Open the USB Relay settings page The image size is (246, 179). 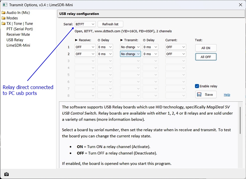(15, 40)
